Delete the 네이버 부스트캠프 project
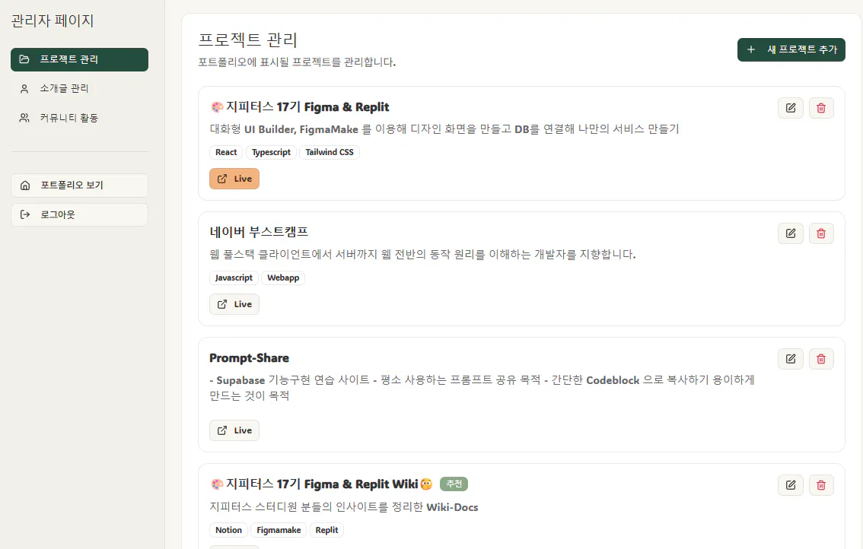Image resolution: width=863 pixels, height=549 pixels. pos(821,233)
